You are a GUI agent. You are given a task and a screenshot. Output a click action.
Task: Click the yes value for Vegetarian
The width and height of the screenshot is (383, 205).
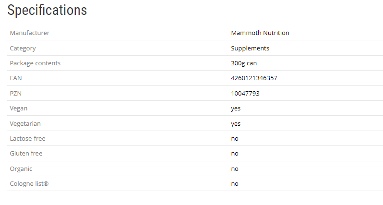tap(236, 123)
